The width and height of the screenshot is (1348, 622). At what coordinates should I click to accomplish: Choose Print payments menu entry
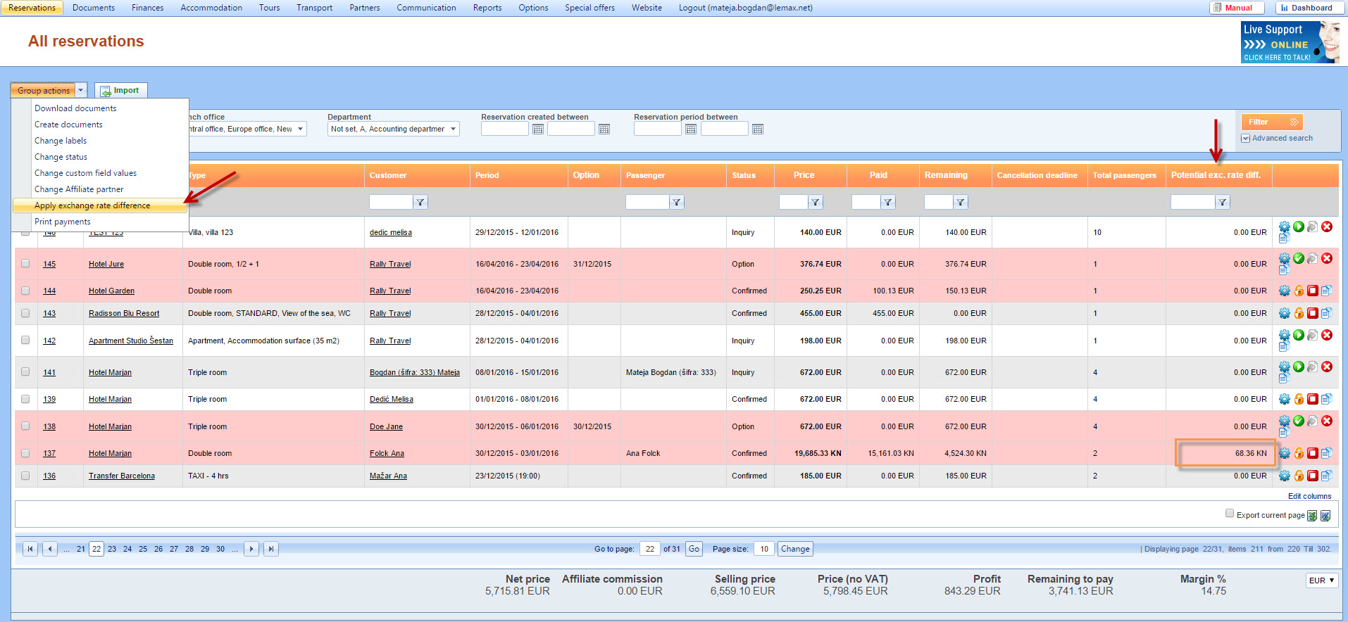pos(63,222)
